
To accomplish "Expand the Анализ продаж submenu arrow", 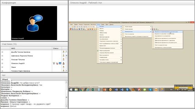I will 151,27.
